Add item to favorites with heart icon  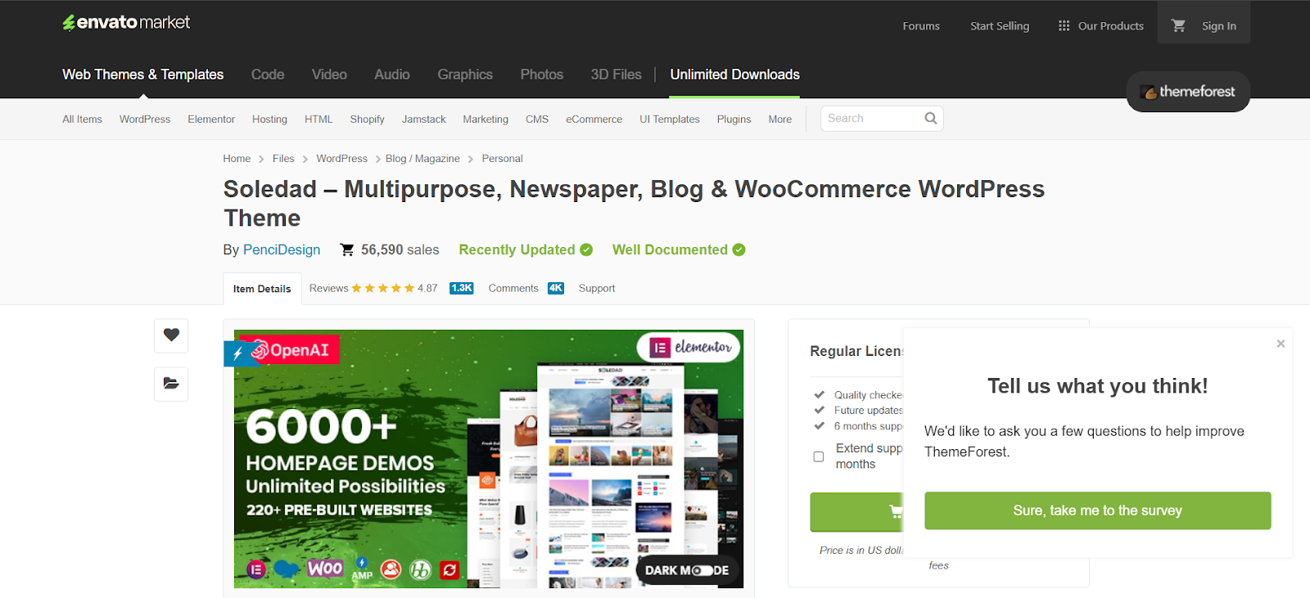171,335
